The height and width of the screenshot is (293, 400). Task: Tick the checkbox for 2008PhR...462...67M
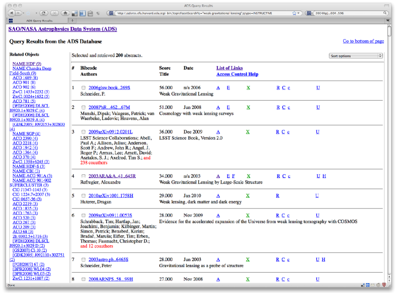(x=84, y=107)
